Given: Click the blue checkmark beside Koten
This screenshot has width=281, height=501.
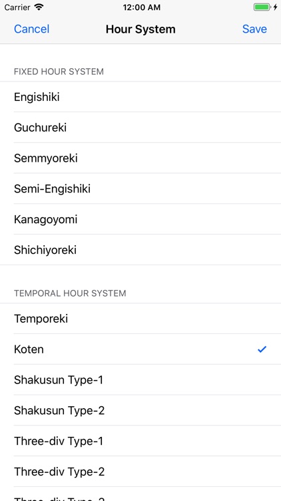Looking at the screenshot, I should 262,349.
